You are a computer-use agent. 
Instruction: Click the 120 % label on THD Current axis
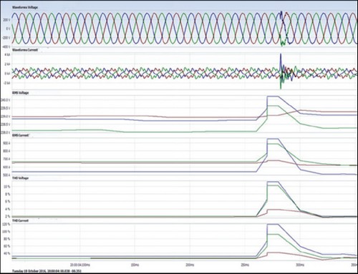[x=6, y=225]
